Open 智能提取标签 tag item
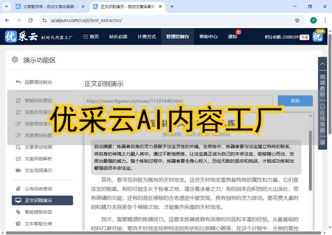The height and width of the screenshot is (235, 332). pyautogui.click(x=38, y=212)
